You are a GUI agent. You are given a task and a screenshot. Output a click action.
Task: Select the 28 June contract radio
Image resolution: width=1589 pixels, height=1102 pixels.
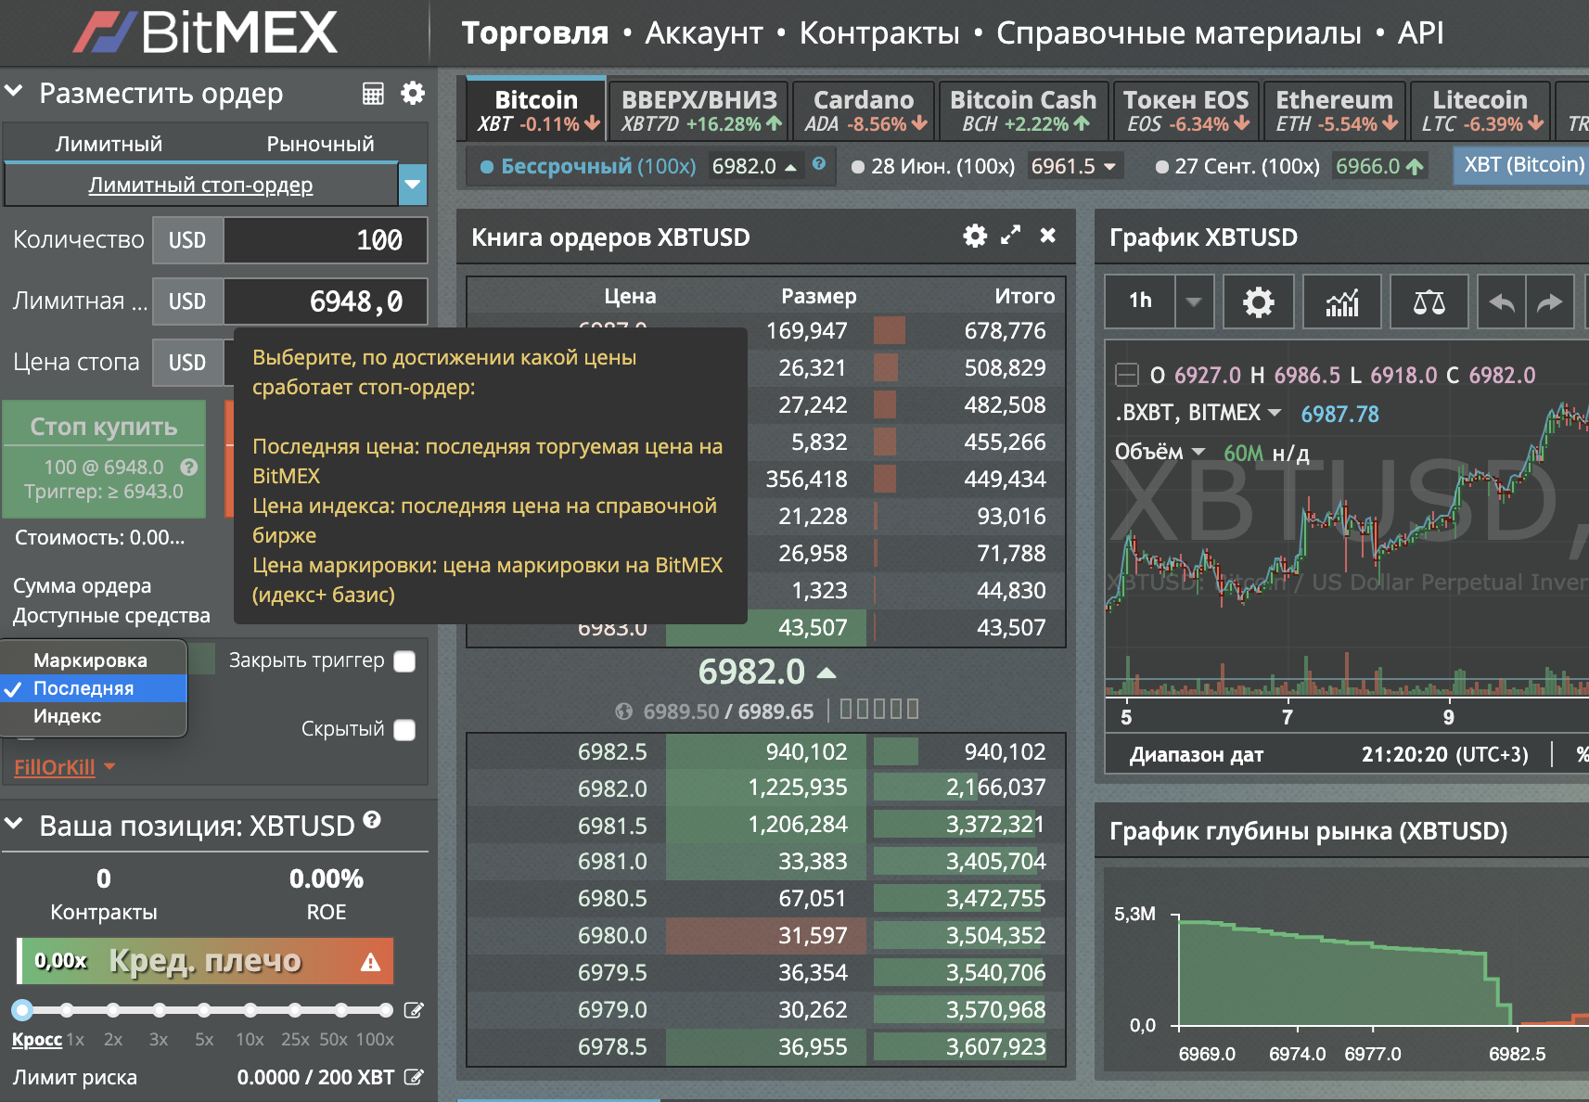click(x=858, y=167)
